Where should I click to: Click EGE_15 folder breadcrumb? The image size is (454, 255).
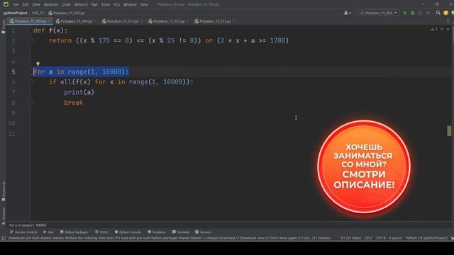pyautogui.click(x=38, y=13)
